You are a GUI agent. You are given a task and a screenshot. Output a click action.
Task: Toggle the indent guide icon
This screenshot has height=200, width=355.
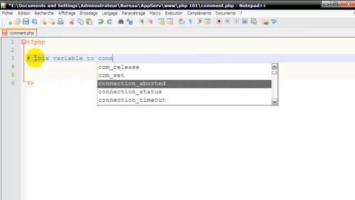tap(200, 22)
